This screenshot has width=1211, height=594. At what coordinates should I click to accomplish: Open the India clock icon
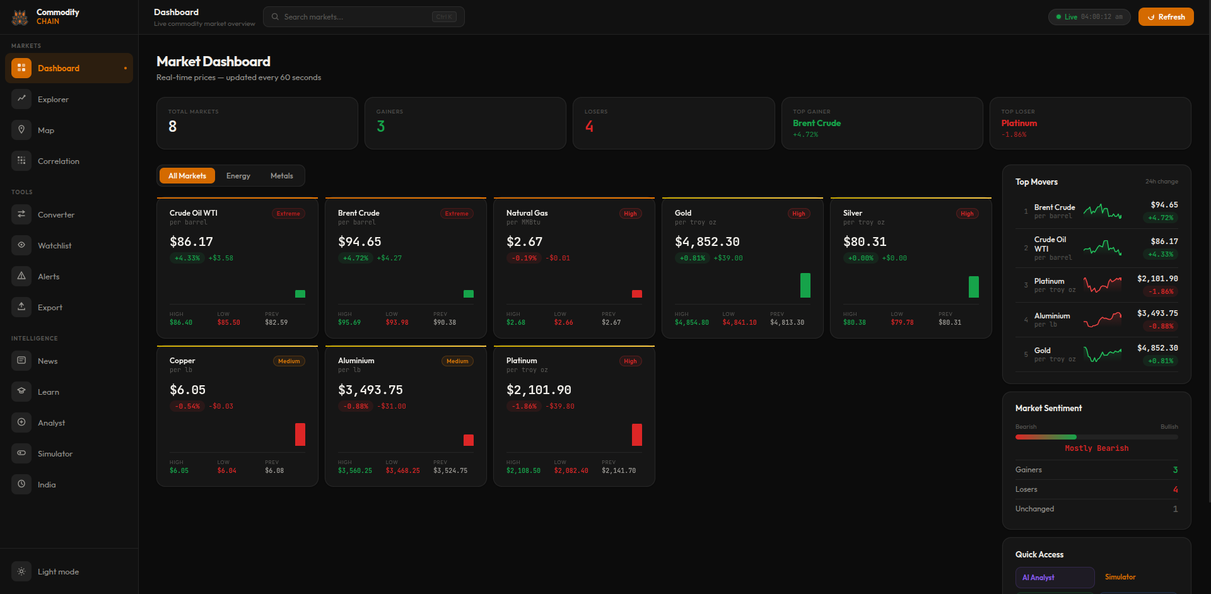point(21,484)
